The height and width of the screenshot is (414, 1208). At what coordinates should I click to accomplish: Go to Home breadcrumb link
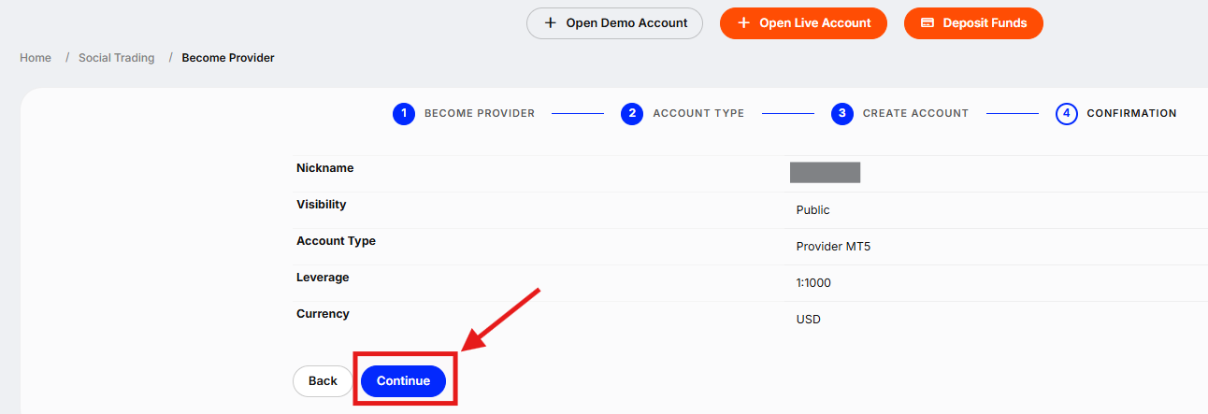coord(36,58)
